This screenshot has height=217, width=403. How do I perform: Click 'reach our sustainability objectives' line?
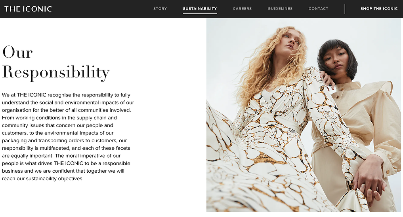(x=43, y=179)
